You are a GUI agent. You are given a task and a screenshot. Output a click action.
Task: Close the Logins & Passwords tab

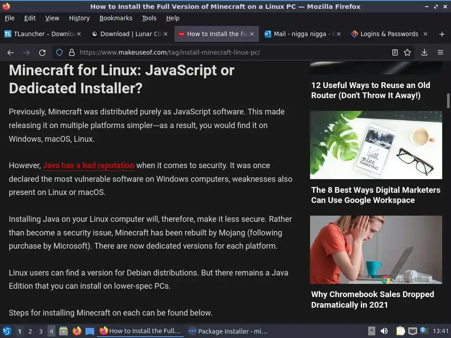click(425, 34)
